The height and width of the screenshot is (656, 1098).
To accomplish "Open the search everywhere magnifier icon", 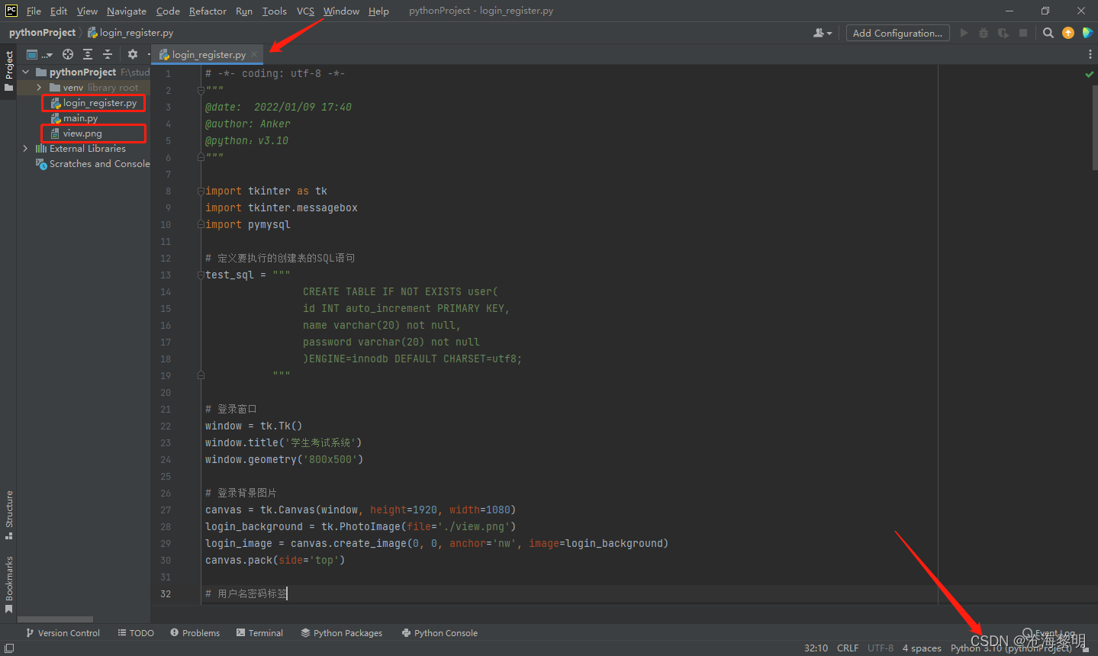I will pos(1047,33).
